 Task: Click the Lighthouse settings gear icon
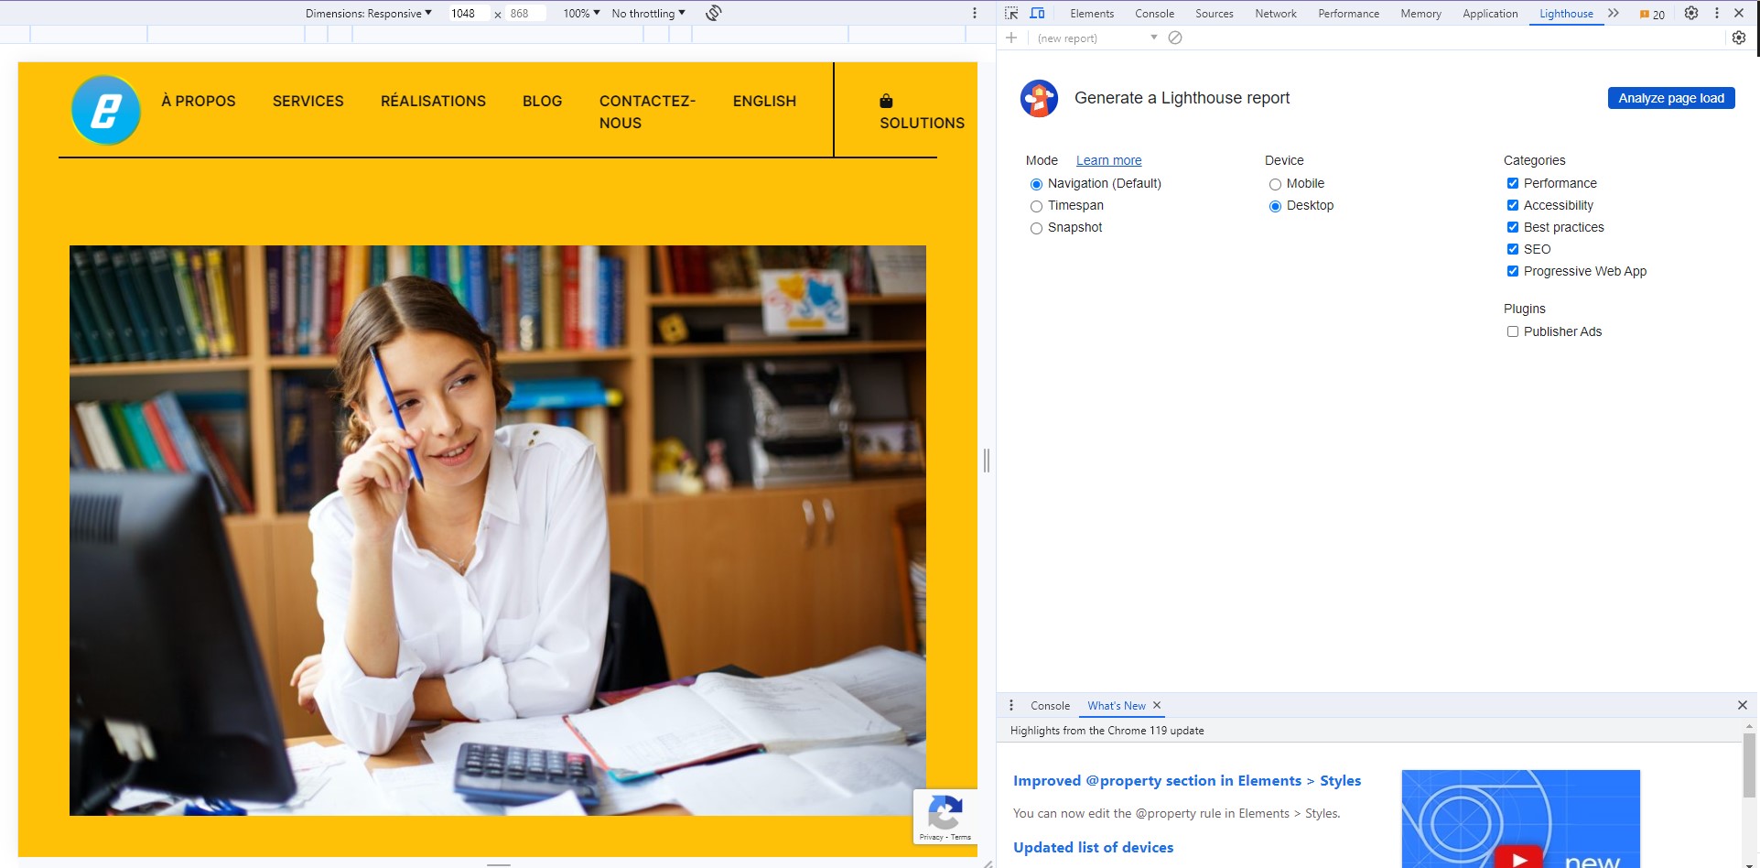click(x=1739, y=38)
